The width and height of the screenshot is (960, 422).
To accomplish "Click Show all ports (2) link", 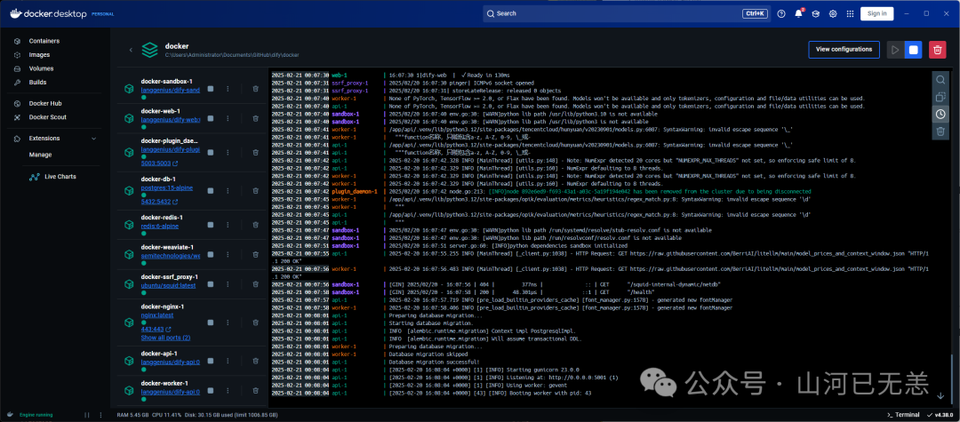I will point(165,338).
